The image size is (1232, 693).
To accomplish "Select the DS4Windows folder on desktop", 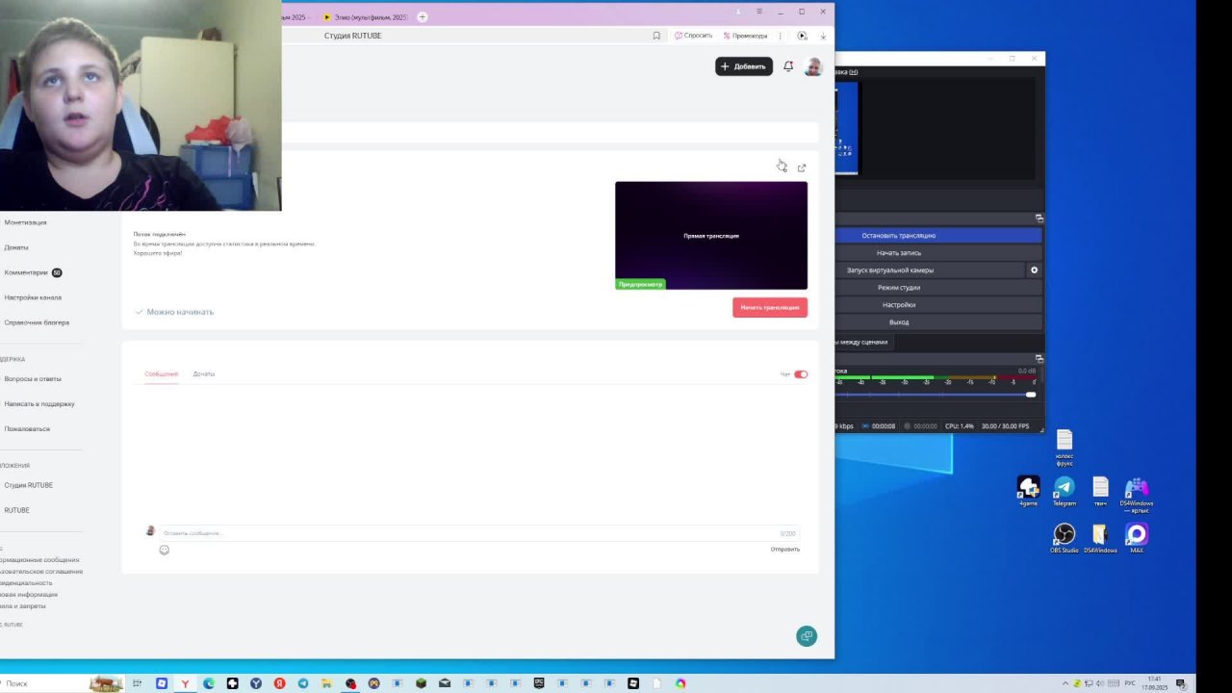I will click(x=1100, y=538).
